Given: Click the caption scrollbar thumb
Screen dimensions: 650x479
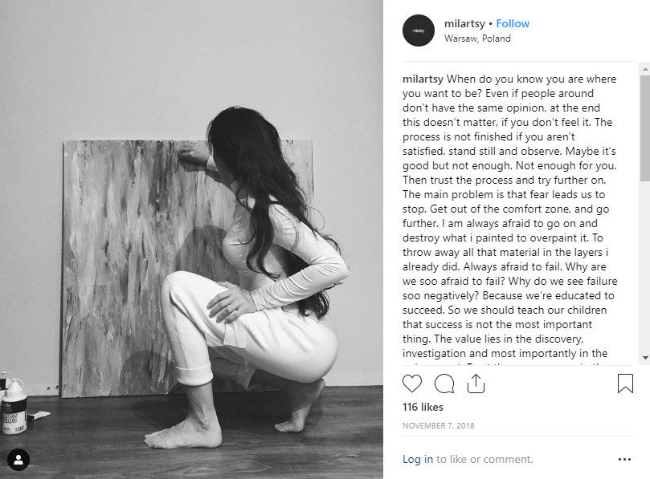Looking at the screenshot, I should pyautogui.click(x=645, y=128).
